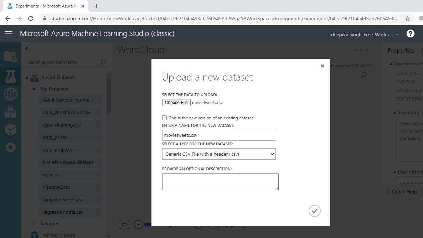Click the canvas search magnifier icon
This screenshot has width=423, height=238.
pyautogui.click(x=363, y=75)
